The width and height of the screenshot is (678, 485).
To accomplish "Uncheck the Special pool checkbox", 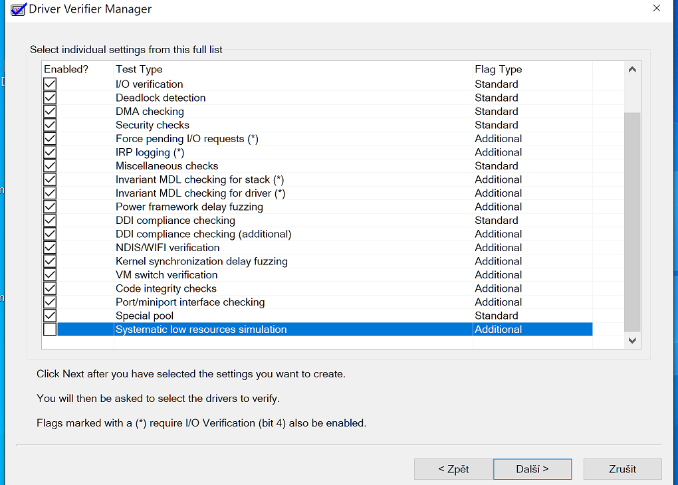I will (50, 316).
